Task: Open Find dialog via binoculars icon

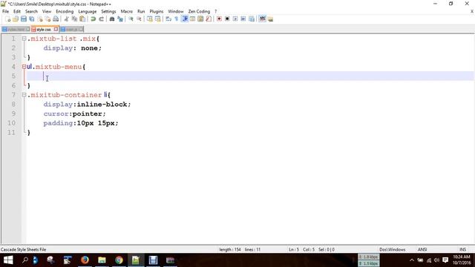Action: pyautogui.click(x=112, y=19)
